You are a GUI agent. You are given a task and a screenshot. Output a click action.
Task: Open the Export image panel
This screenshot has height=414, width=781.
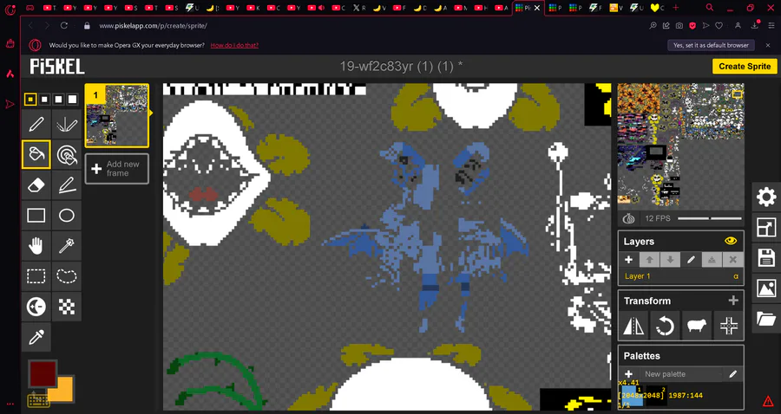766,288
